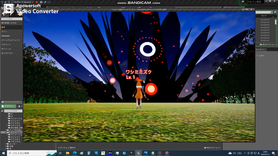Expand the ルーラー folder
Screen dimensions: 278x156
click(x=6, y=144)
